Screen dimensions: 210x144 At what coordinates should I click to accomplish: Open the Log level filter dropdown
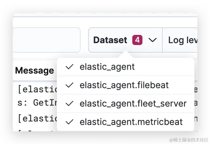(x=182, y=40)
